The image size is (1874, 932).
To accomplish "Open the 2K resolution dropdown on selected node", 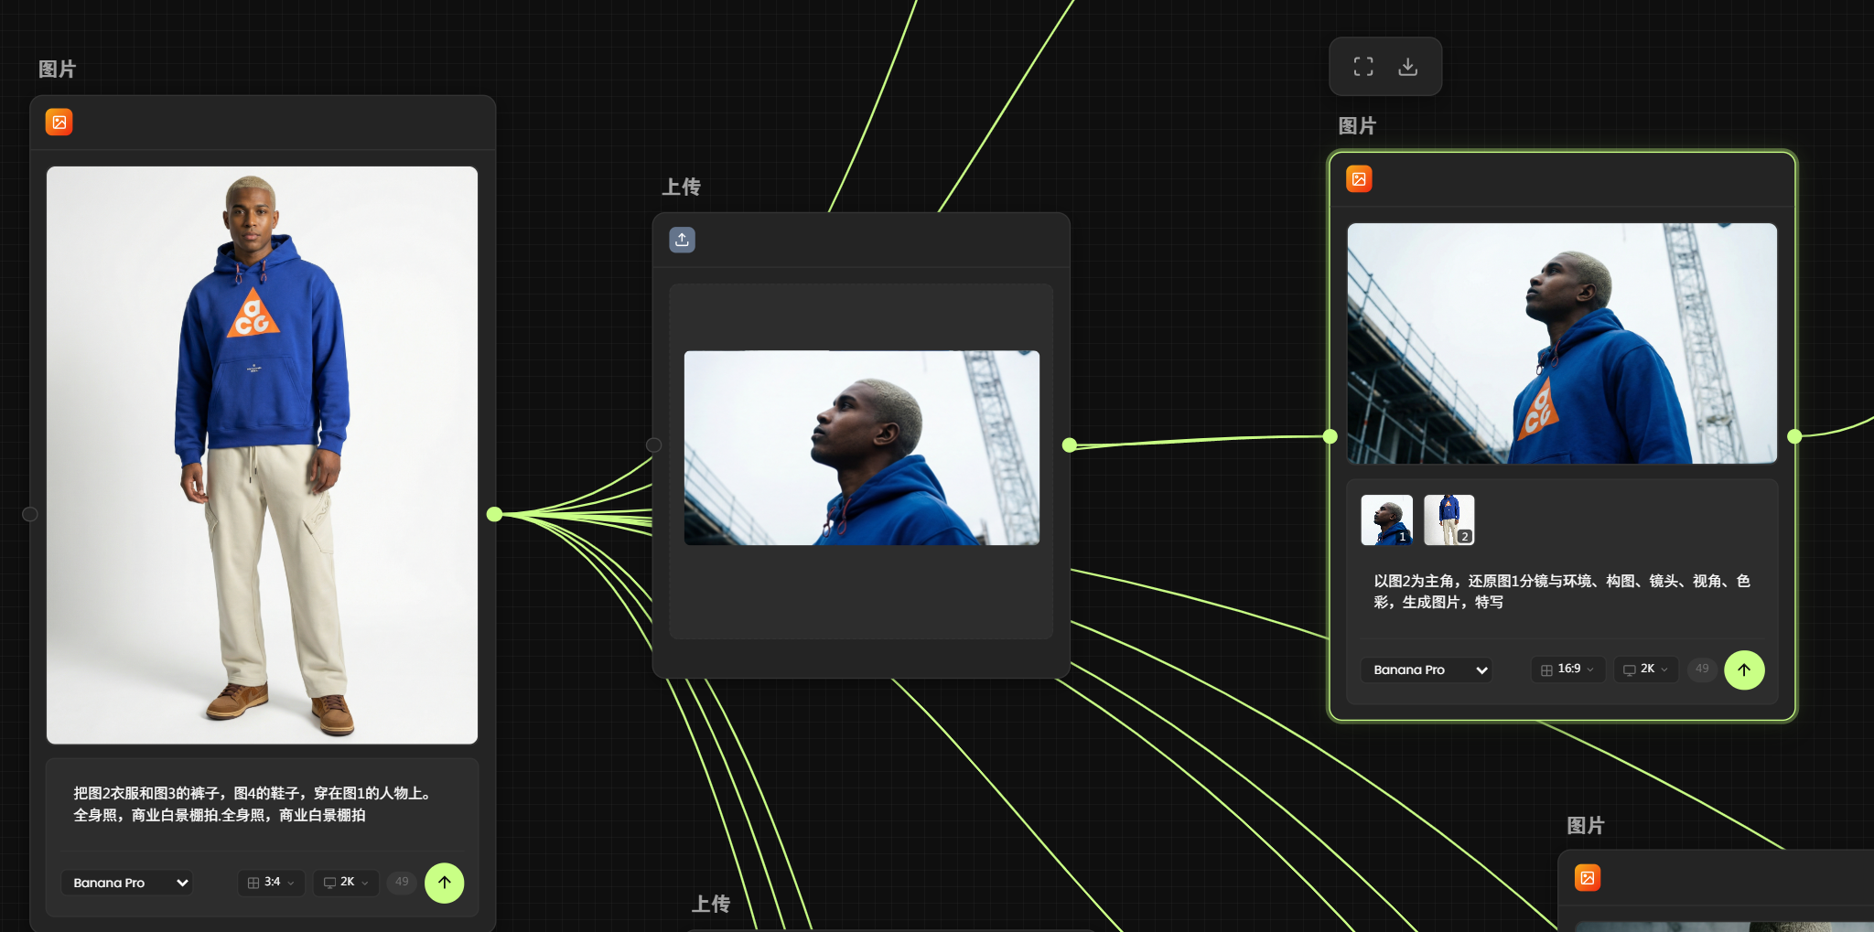I will (1645, 670).
